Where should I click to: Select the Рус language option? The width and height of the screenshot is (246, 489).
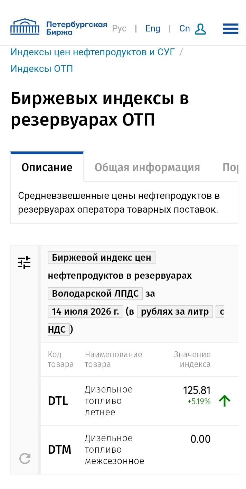[x=119, y=28]
